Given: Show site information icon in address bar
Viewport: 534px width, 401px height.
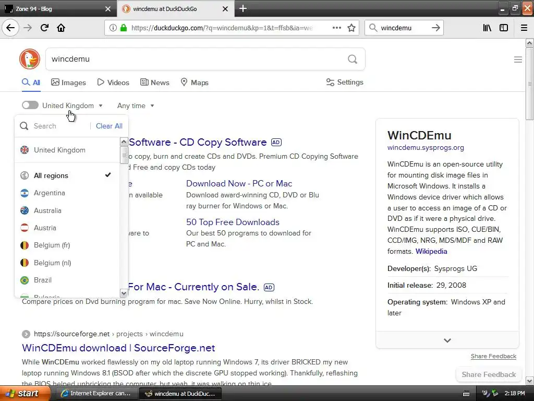Looking at the screenshot, I should pyautogui.click(x=113, y=28).
